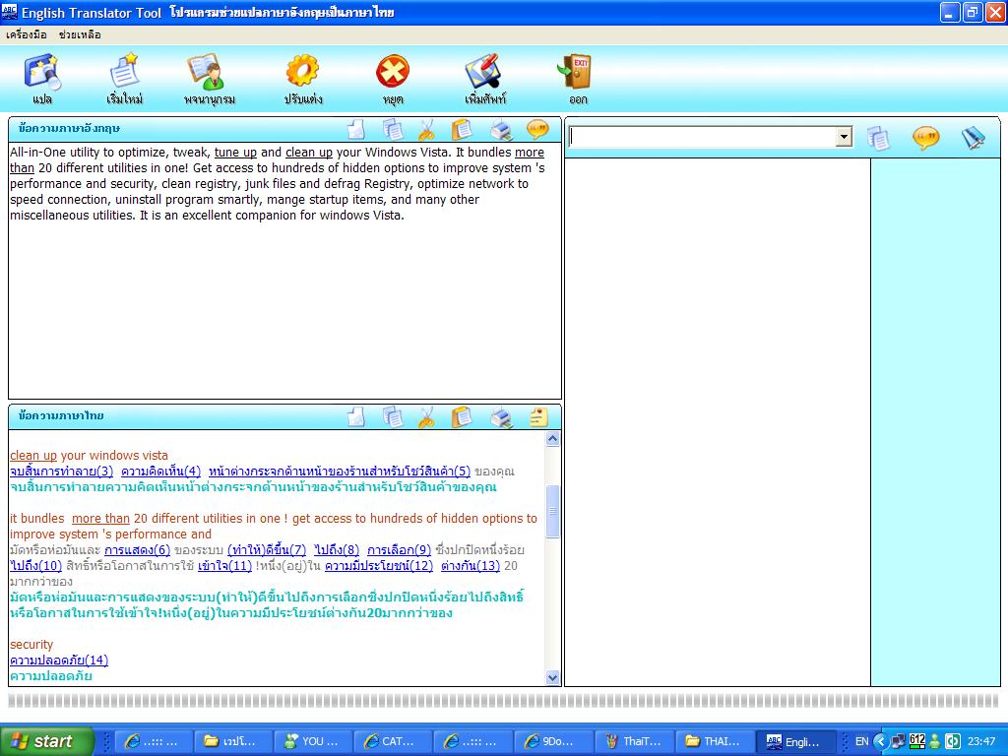Click the ความมีประโยชน์(12) link
The image size is (1008, 756).
[379, 566]
